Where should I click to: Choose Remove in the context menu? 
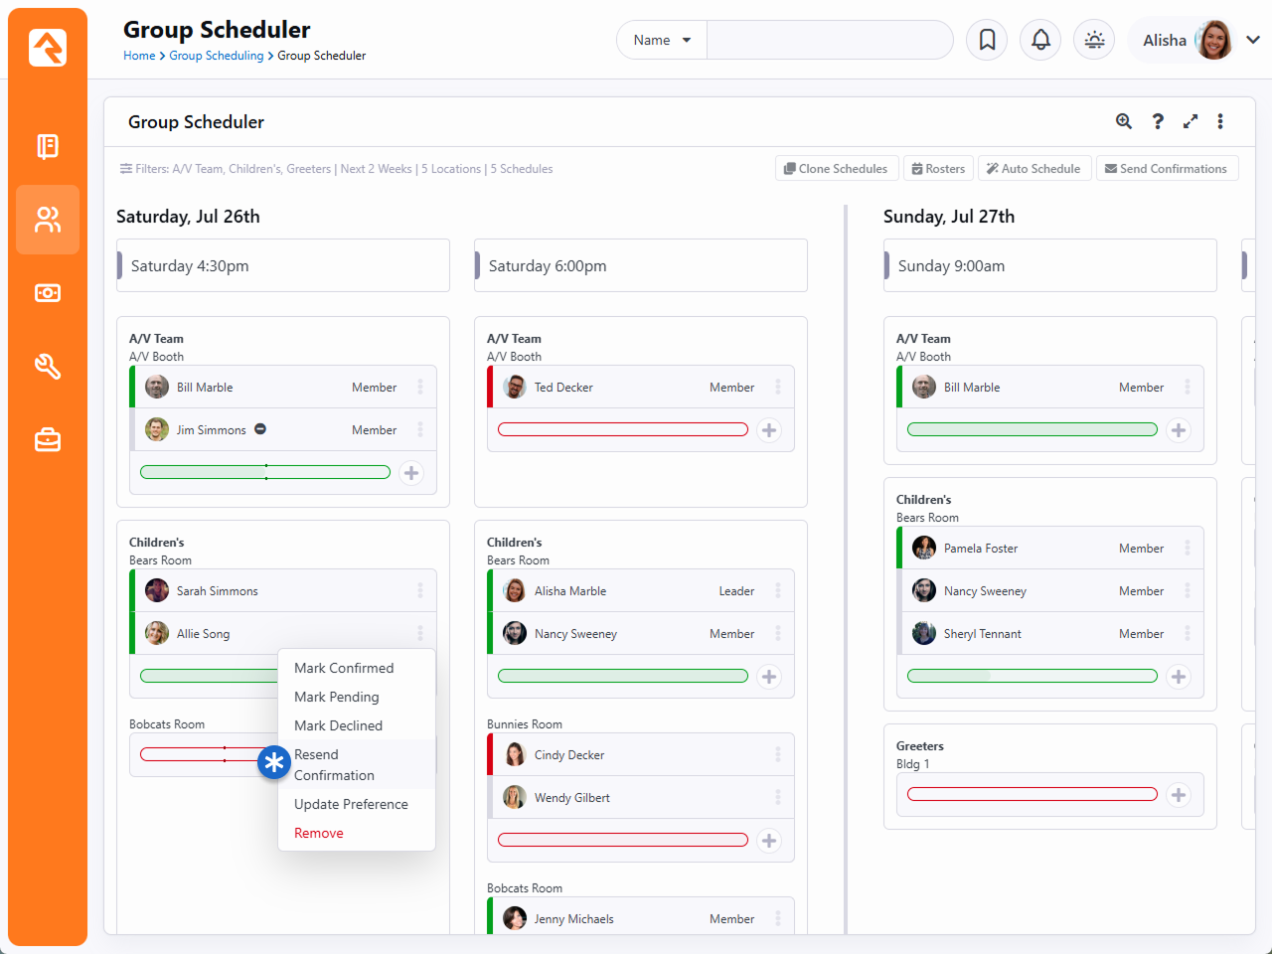coord(319,833)
